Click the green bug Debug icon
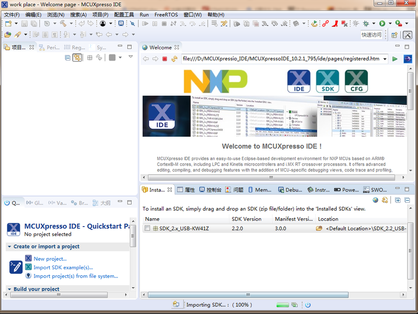The image size is (418, 314). pyautogui.click(x=366, y=24)
